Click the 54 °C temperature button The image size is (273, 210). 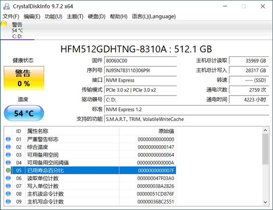click(24, 113)
